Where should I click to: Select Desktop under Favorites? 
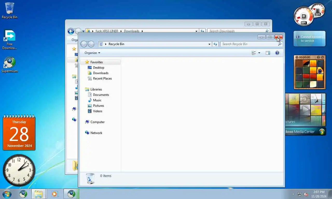(x=99, y=68)
